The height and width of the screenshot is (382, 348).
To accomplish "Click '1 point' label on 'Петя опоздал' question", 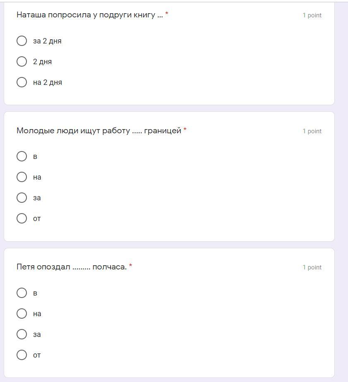I will point(312,267).
